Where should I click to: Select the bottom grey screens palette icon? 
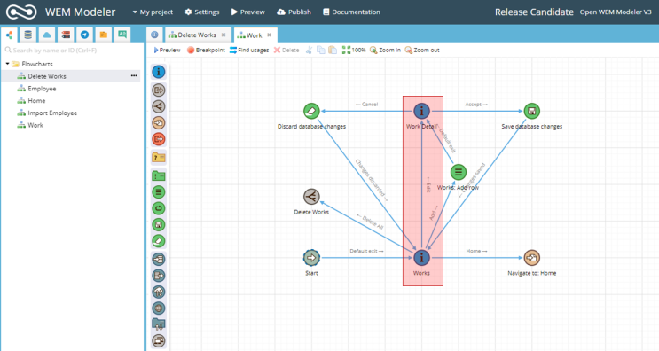click(159, 341)
